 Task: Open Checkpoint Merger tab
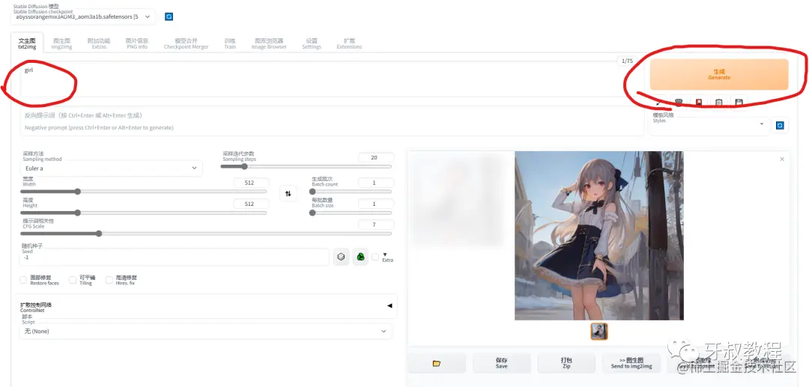(x=187, y=44)
